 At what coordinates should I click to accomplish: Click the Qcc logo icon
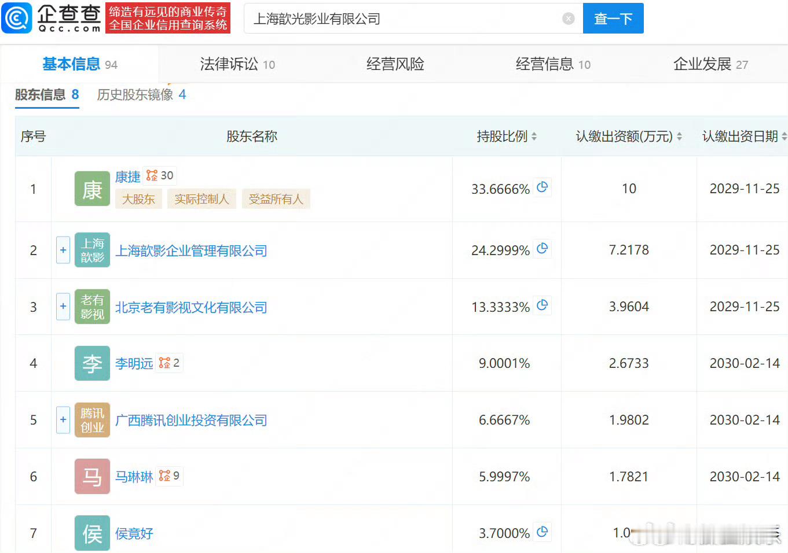tap(17, 18)
